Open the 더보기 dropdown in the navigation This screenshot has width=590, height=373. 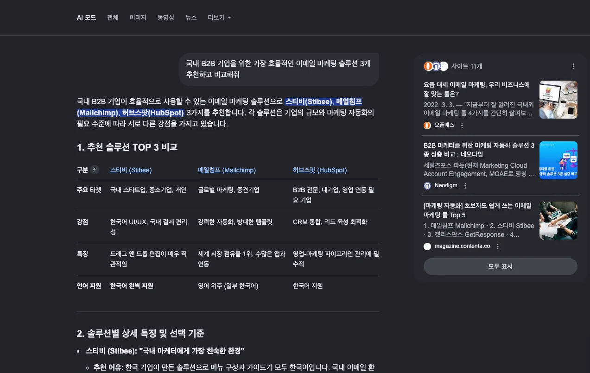coord(218,17)
